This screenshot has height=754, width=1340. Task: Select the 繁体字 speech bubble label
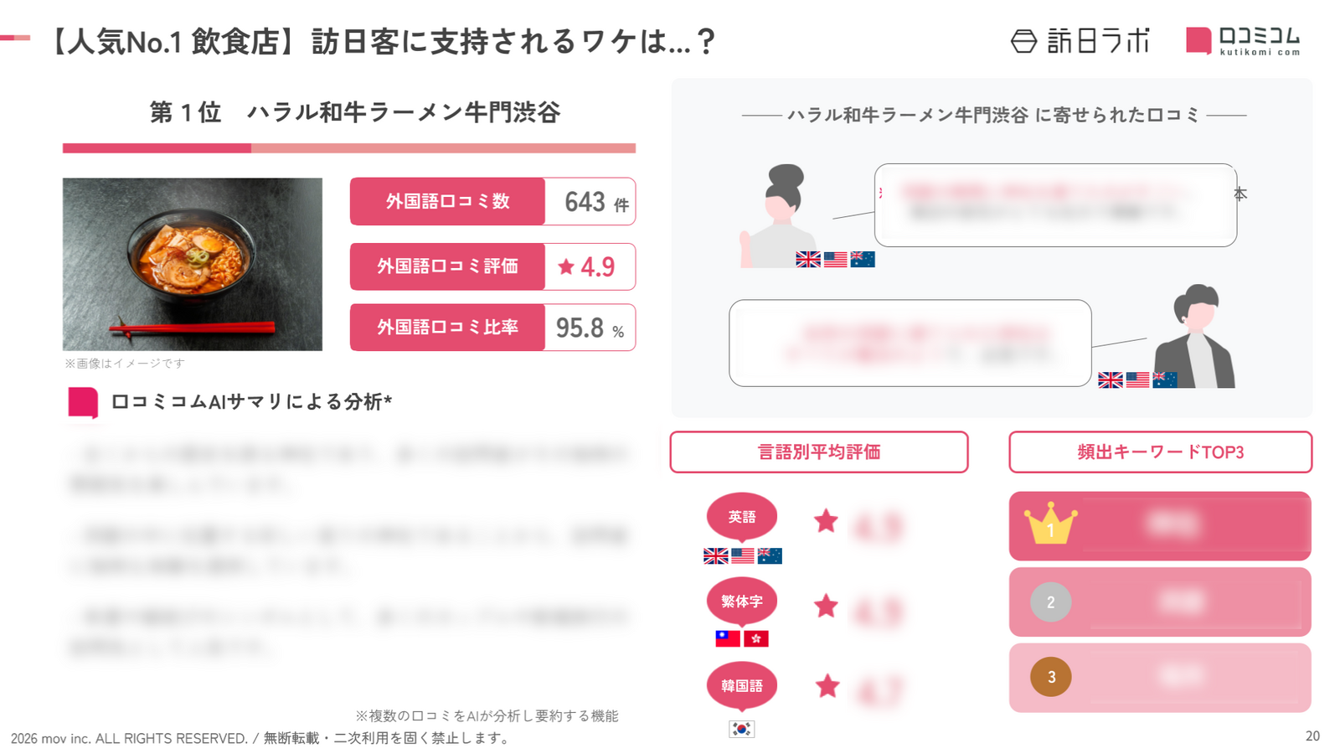coord(741,602)
